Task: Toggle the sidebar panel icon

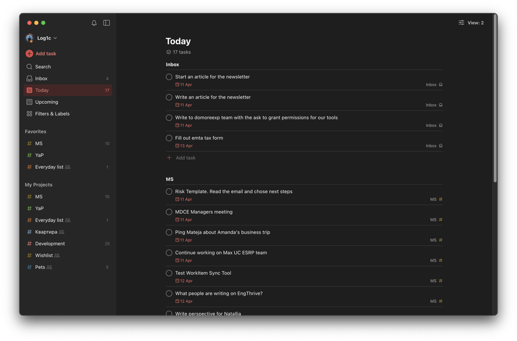Action: coord(107,23)
